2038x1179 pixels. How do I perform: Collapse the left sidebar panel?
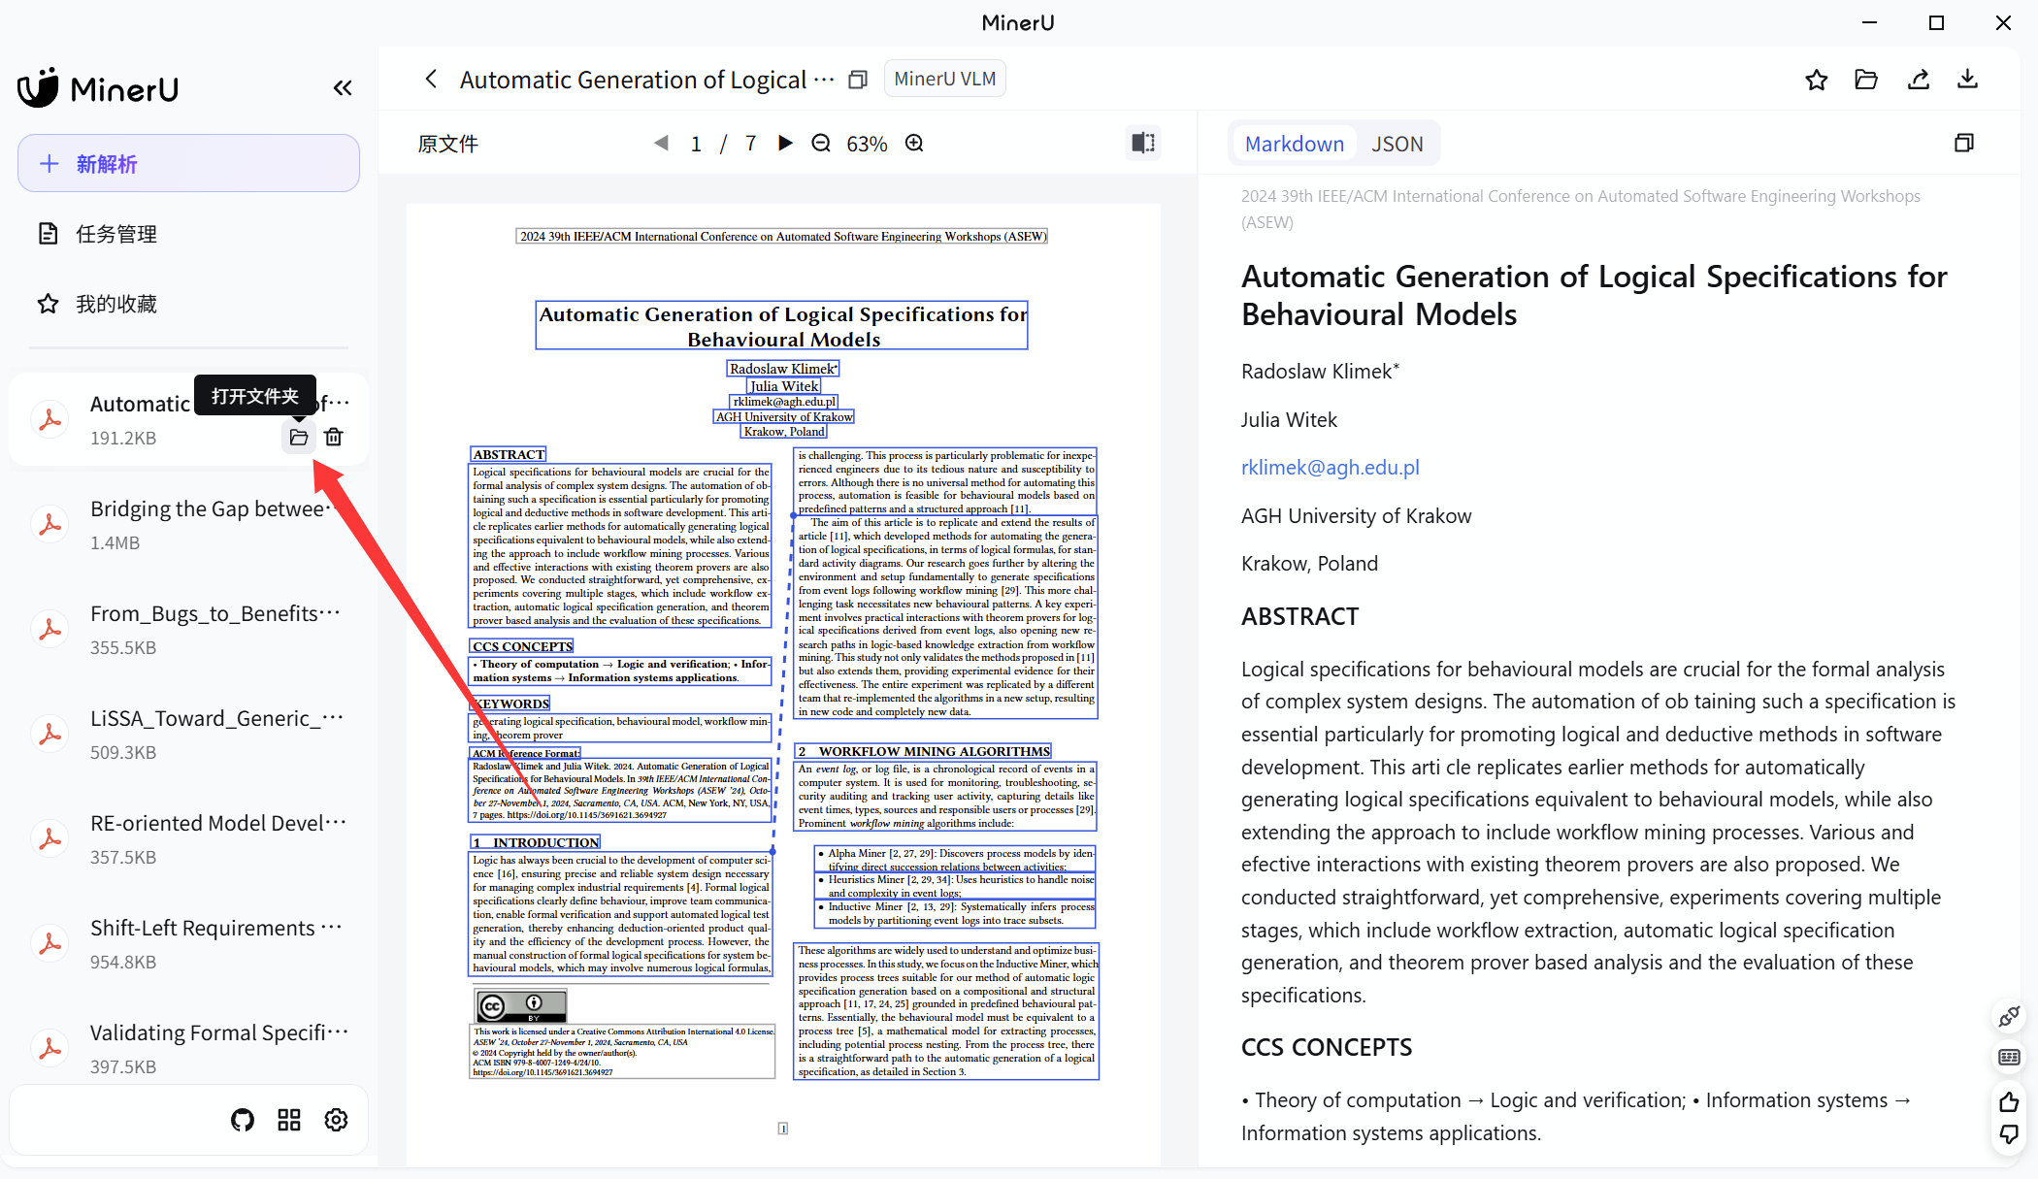(x=343, y=88)
